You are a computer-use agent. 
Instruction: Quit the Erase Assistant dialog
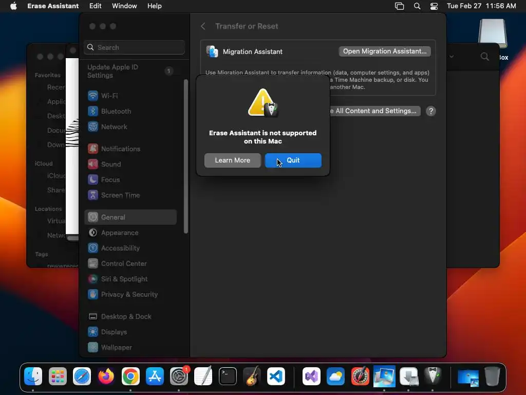293,160
